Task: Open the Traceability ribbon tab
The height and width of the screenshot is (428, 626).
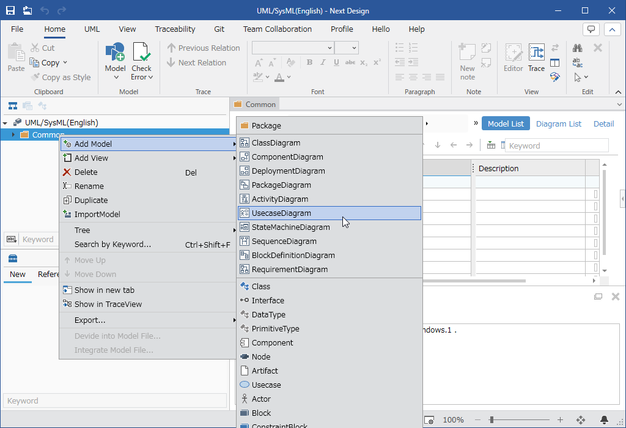Action: (175, 29)
